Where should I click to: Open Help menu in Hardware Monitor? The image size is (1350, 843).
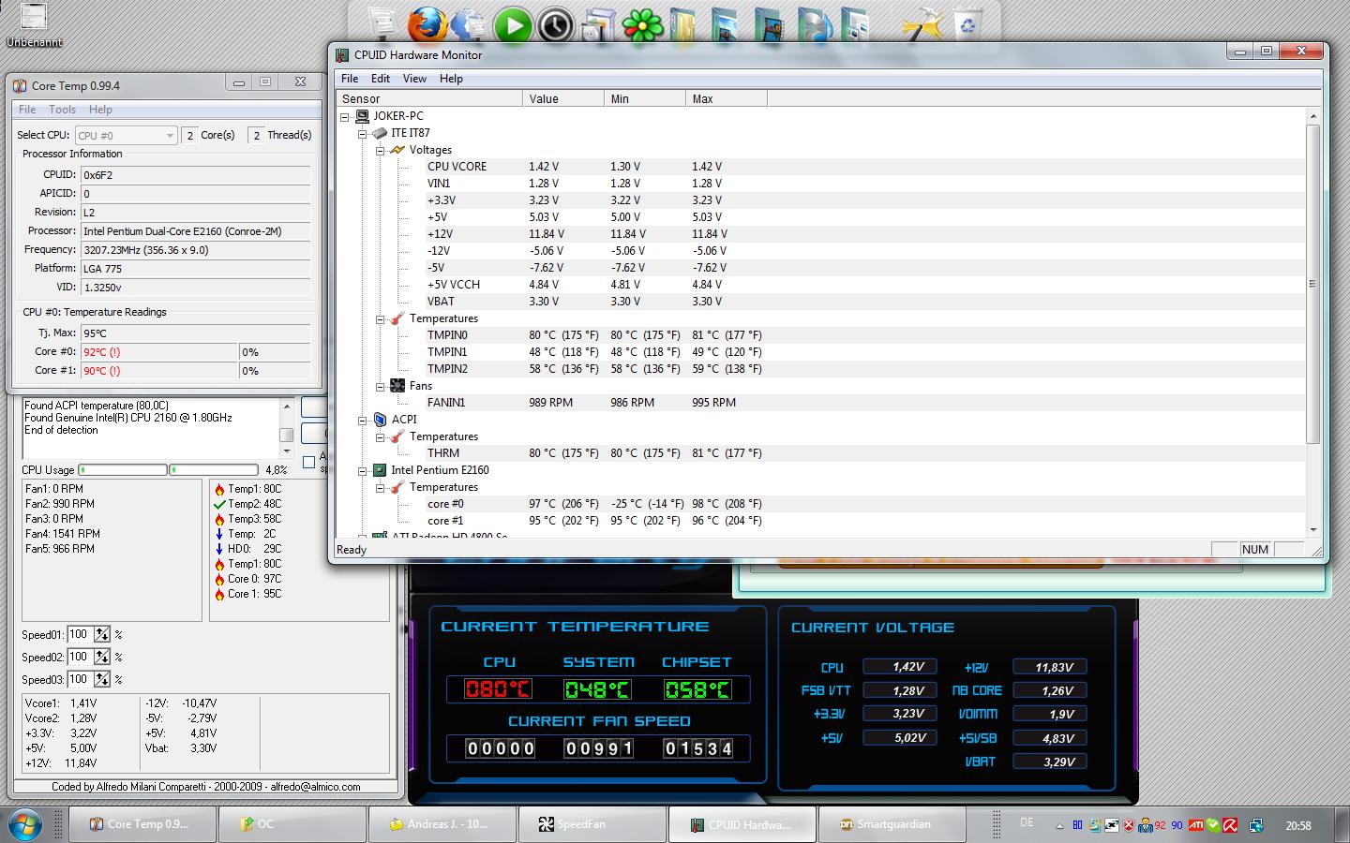point(451,79)
